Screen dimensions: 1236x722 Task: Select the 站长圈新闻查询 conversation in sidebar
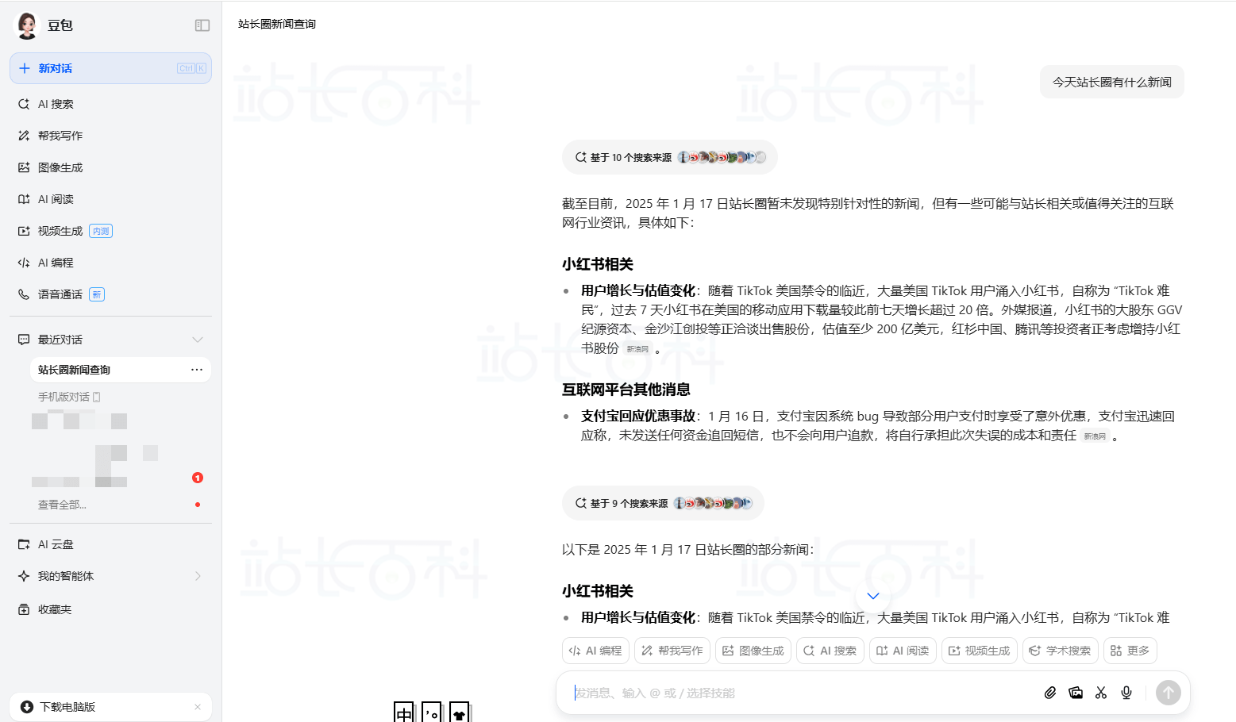point(121,370)
